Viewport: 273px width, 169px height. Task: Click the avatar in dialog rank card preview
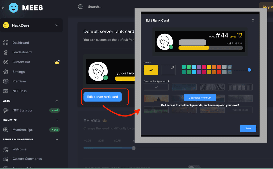click(165, 42)
